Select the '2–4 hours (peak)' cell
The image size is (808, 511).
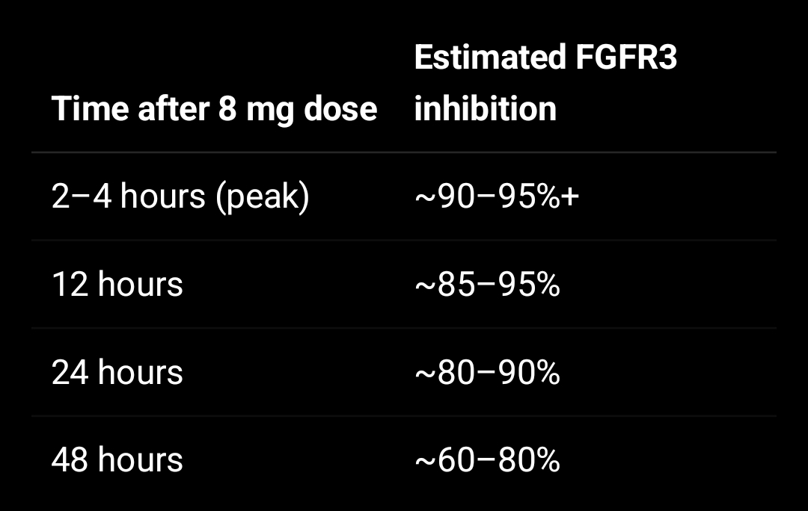click(180, 196)
